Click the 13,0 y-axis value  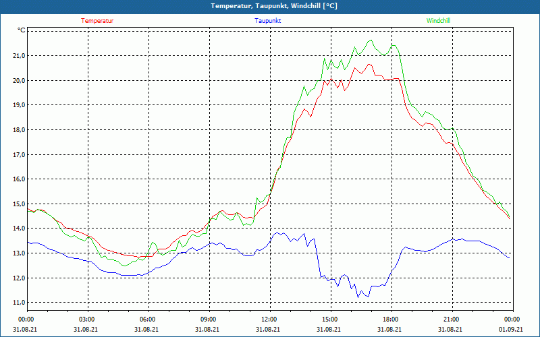tap(20, 253)
